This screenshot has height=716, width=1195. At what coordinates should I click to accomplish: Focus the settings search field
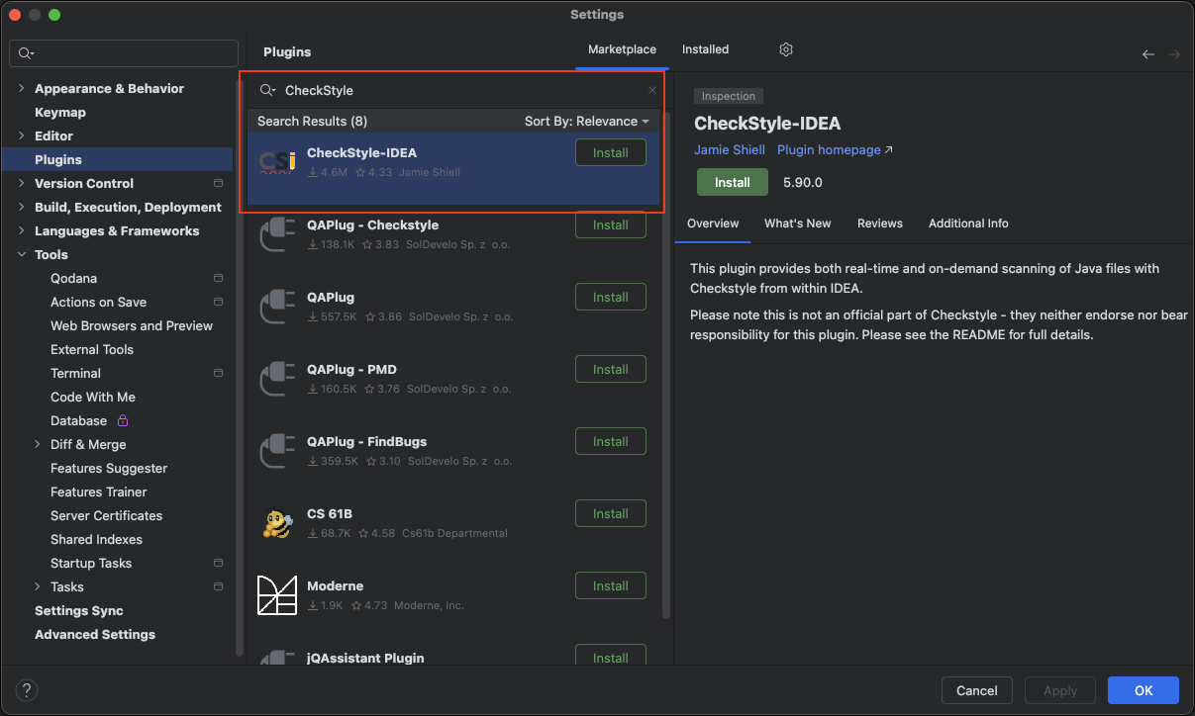pyautogui.click(x=124, y=53)
